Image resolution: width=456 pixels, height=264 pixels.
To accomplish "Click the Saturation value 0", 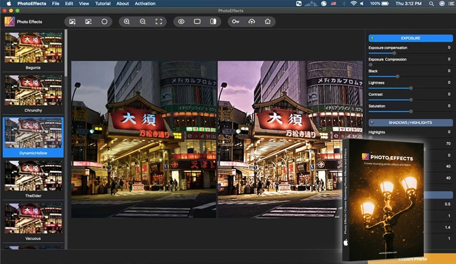I will click(x=449, y=106).
